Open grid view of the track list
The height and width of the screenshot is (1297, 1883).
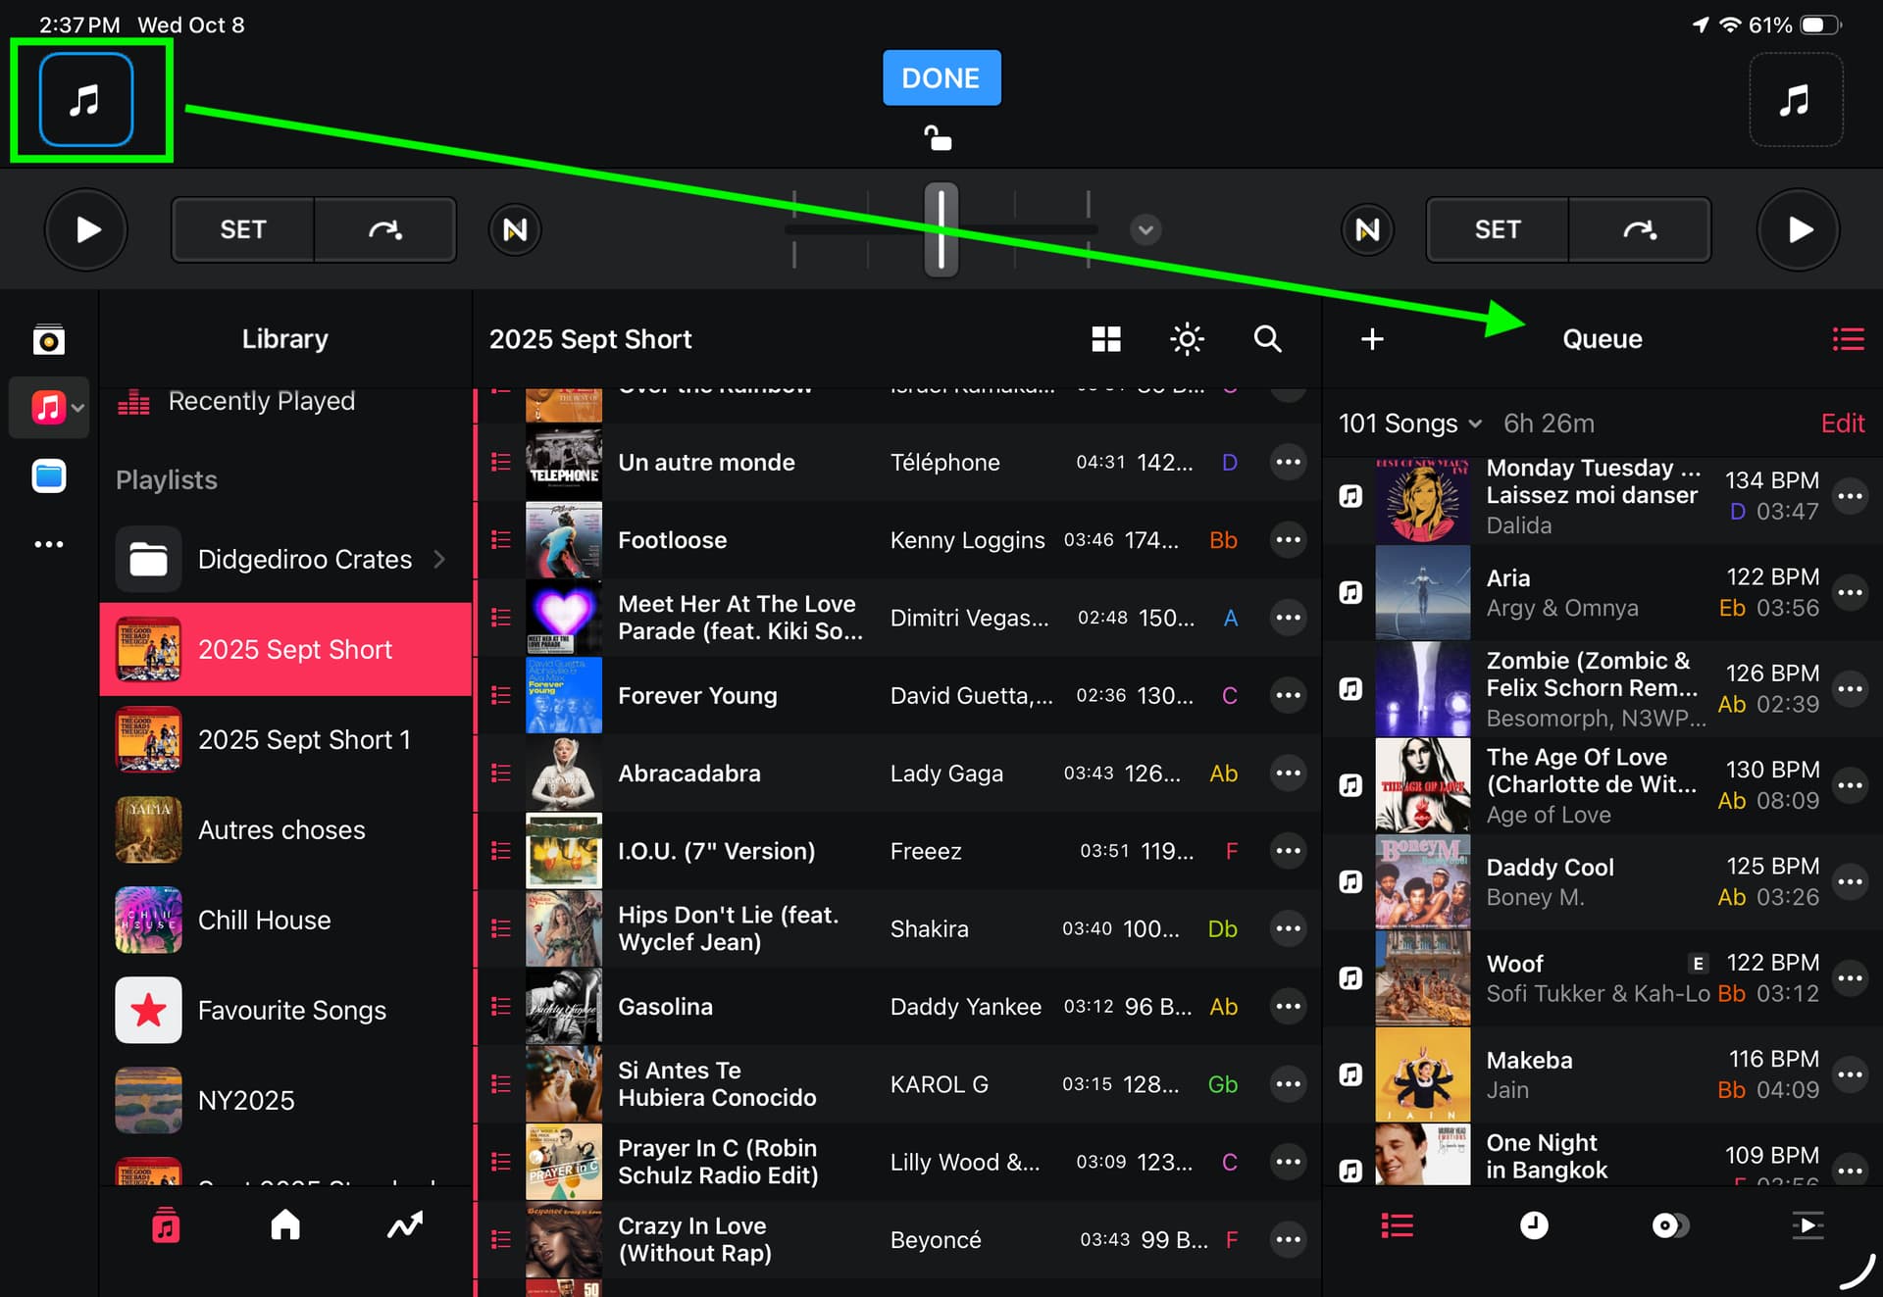coord(1106,339)
